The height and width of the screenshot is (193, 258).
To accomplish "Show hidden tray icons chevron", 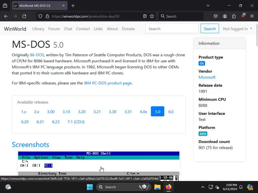I will (203, 187).
